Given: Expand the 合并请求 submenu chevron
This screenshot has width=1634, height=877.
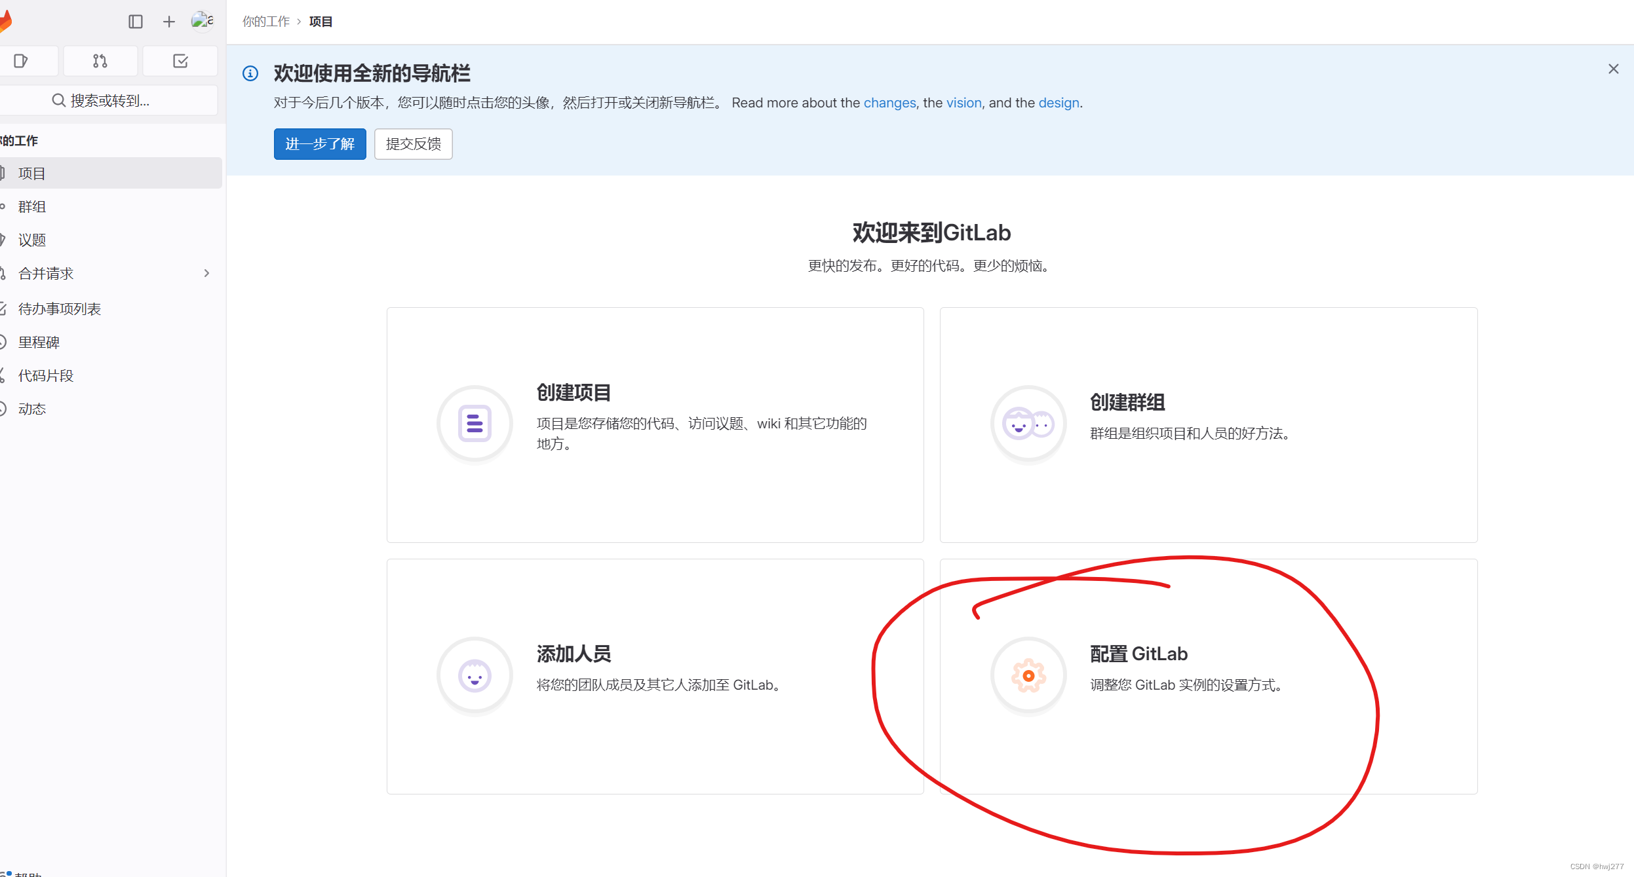Looking at the screenshot, I should [x=206, y=273].
